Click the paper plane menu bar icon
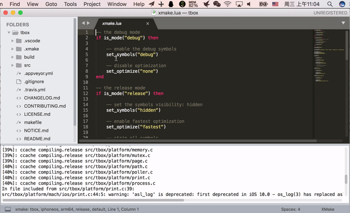This screenshot has height=213, width=350. coord(151,4)
